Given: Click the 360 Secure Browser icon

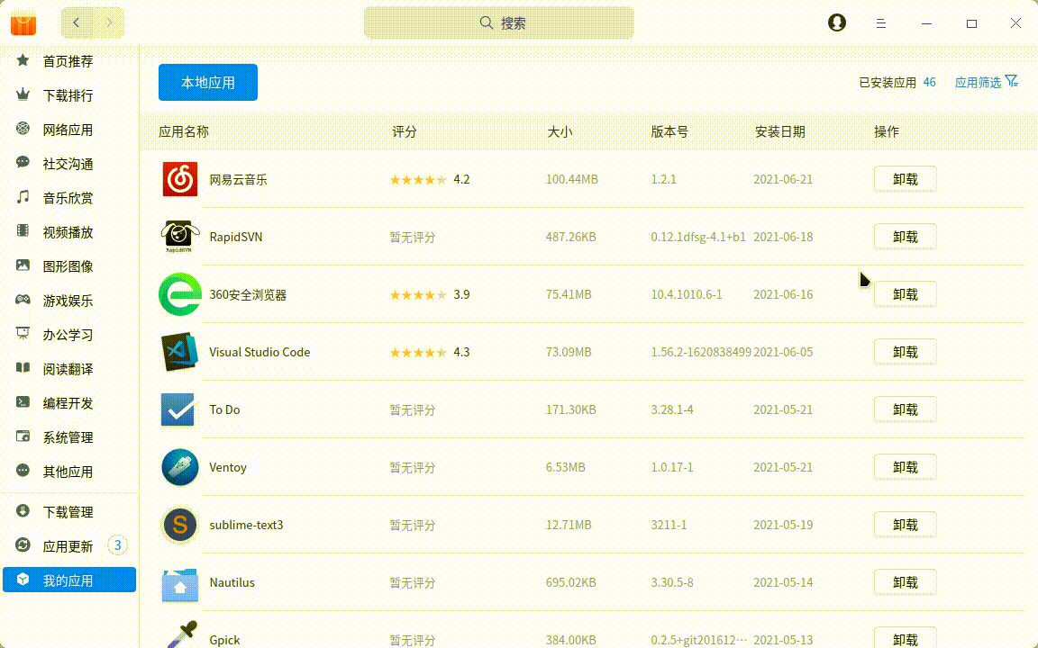Looking at the screenshot, I should pos(180,294).
